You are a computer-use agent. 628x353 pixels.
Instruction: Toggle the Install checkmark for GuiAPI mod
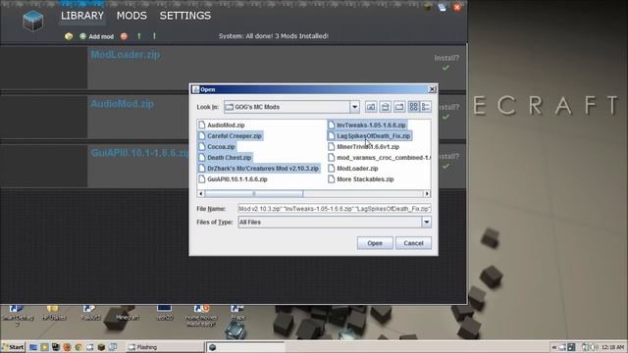[445, 166]
